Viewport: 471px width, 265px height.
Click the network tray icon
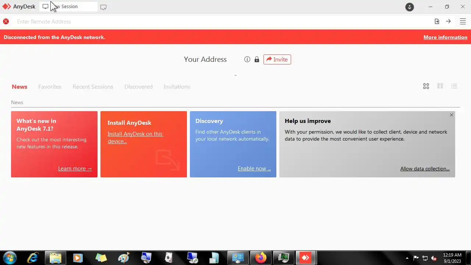coord(425,258)
